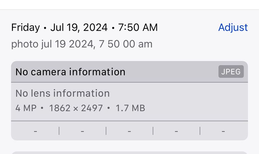
Task: Tap the Adjust link
Action: 233,27
